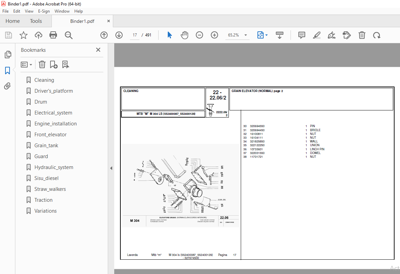This screenshot has height=274, width=400.
Task: Click part number 322031550 for DOWEL
Action: [x=257, y=153]
